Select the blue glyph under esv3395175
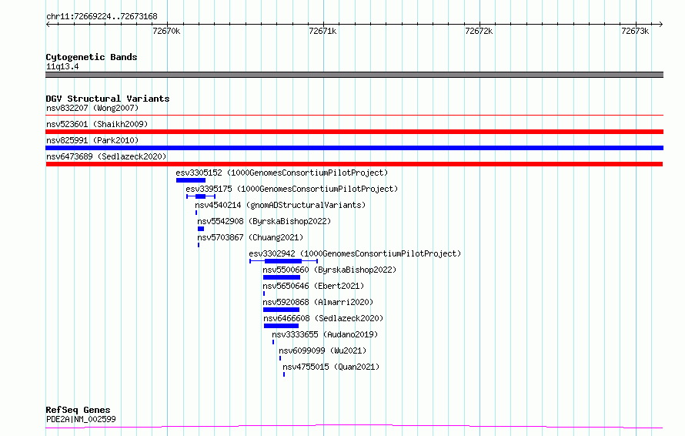685x436 pixels. pyautogui.click(x=201, y=196)
